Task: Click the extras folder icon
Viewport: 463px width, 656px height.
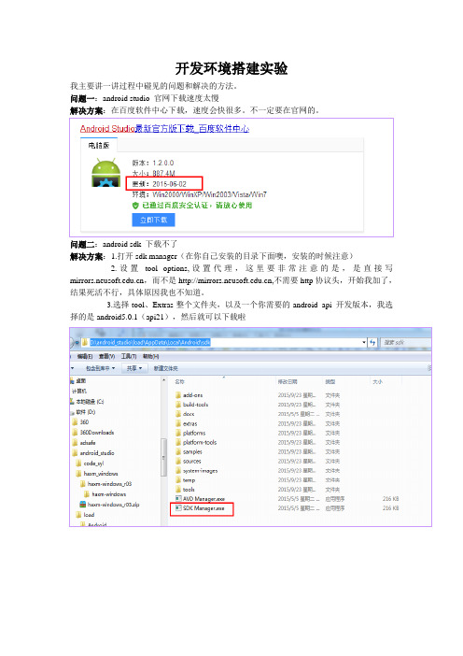Action: point(178,423)
